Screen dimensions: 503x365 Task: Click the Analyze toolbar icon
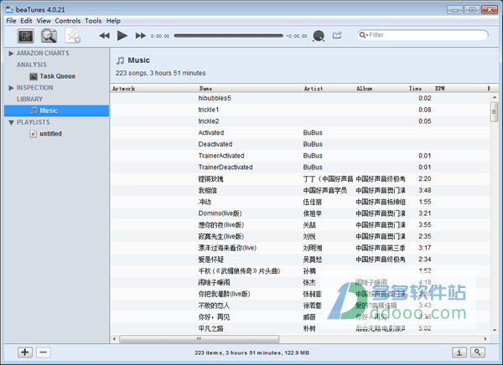click(x=25, y=36)
